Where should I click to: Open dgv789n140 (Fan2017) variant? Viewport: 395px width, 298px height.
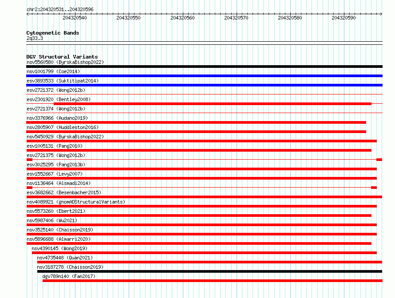pos(69,276)
